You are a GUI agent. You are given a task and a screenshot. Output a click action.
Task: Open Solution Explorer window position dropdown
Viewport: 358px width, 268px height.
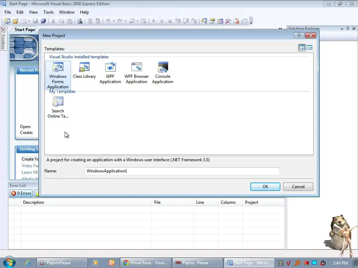click(342, 29)
